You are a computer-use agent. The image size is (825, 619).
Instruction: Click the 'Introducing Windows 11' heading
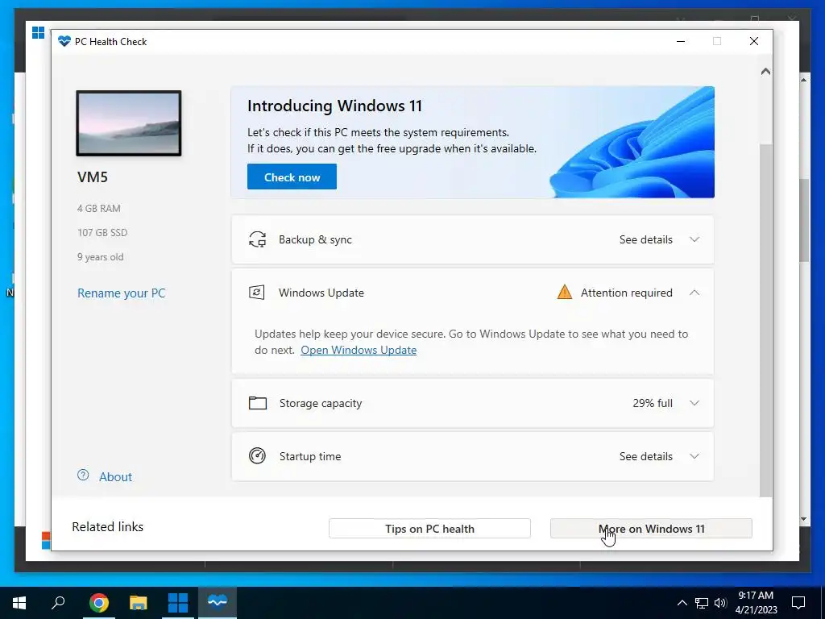point(334,106)
